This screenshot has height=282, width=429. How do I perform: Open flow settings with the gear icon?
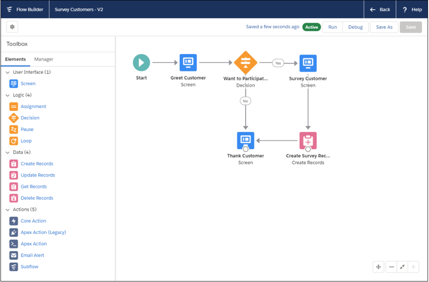coord(13,27)
